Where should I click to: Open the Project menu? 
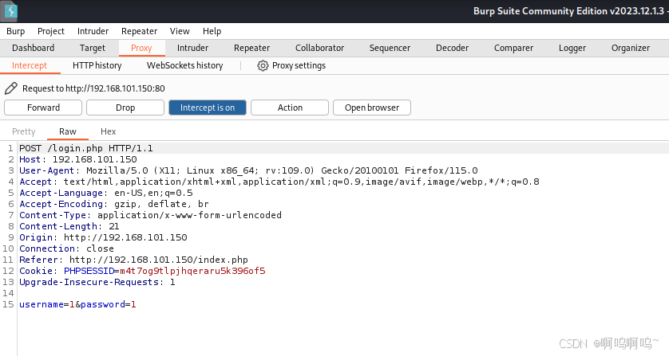coord(51,31)
